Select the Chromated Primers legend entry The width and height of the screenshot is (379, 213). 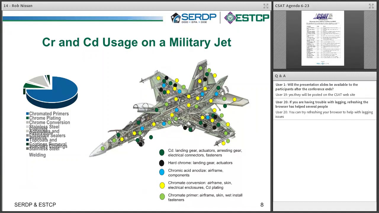47,114
